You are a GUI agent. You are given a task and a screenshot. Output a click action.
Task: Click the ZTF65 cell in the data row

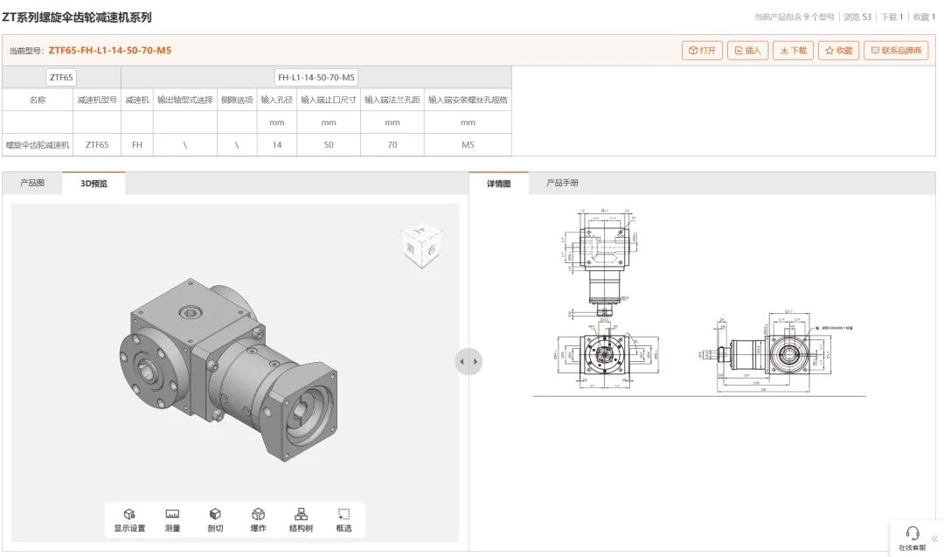tap(97, 145)
